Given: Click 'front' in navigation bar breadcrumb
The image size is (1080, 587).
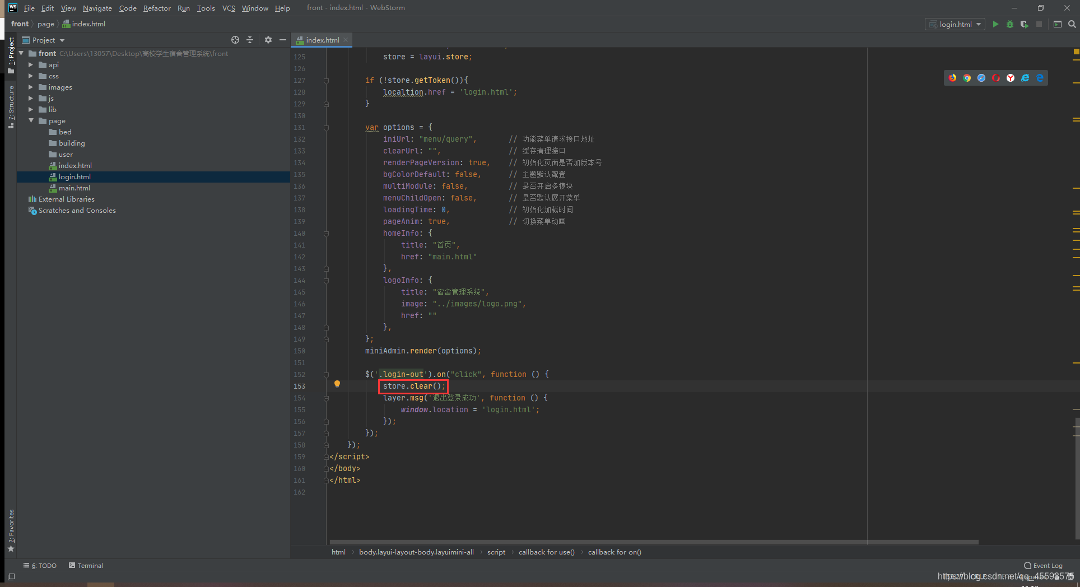Looking at the screenshot, I should coord(20,24).
